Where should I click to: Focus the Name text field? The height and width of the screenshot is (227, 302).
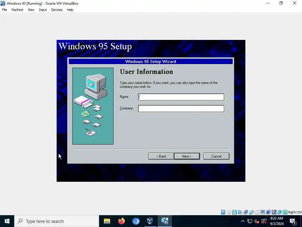[x=181, y=97]
